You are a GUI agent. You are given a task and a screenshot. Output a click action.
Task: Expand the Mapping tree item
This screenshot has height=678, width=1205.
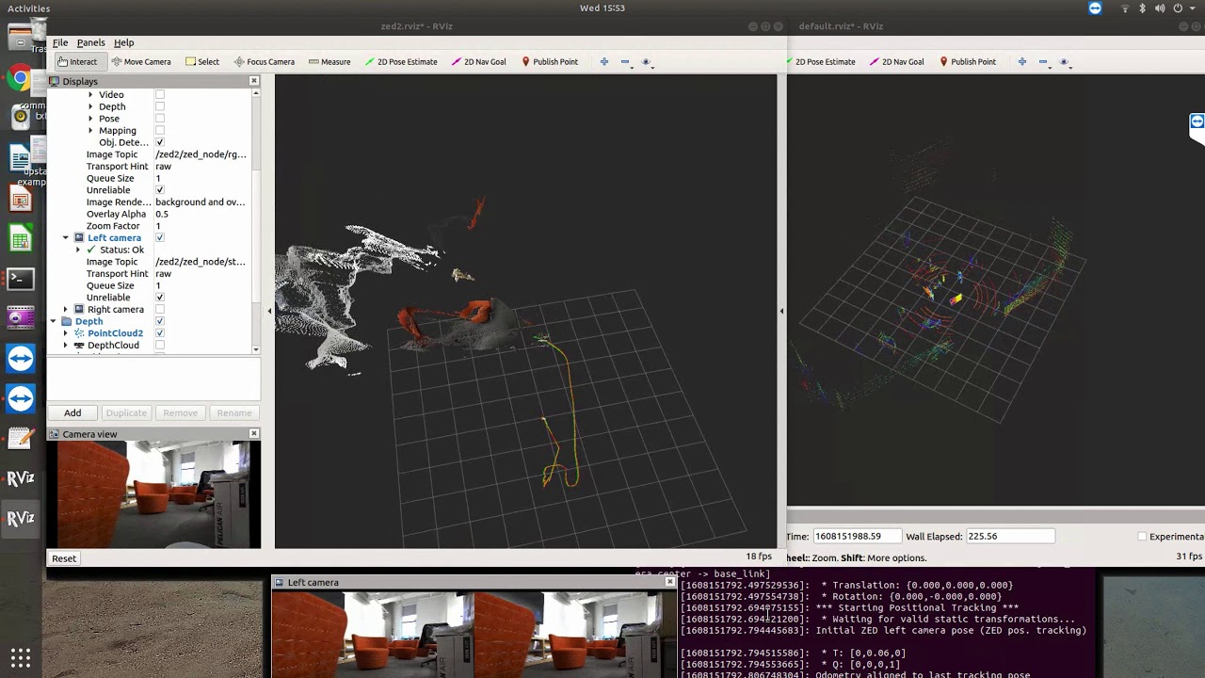pos(90,130)
